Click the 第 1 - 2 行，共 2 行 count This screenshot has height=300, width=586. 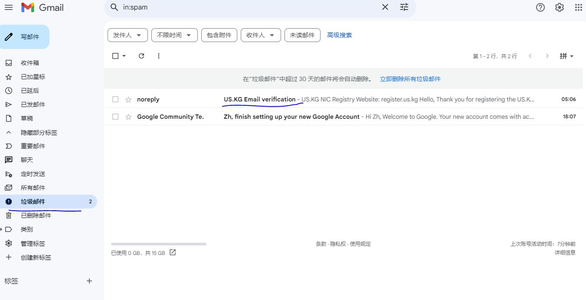(495, 56)
